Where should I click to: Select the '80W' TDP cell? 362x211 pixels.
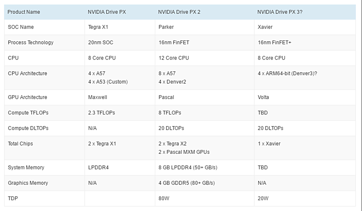click(x=164, y=198)
